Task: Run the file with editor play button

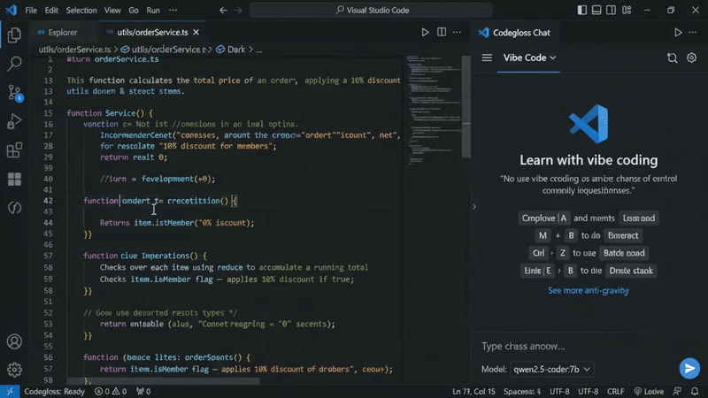Action: [425, 32]
